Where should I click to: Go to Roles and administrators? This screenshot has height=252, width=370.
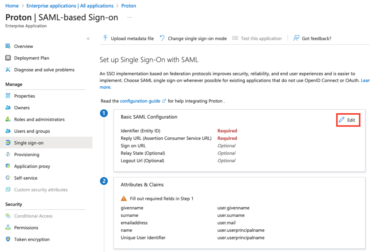pyautogui.click(x=39, y=119)
